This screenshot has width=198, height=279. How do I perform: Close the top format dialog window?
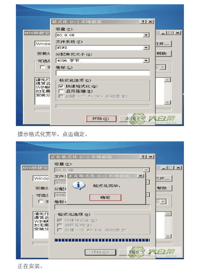(x=150, y=22)
